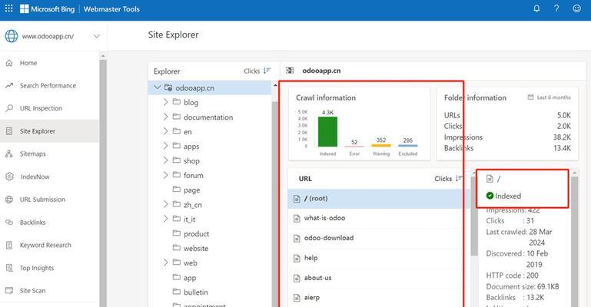Click the page icon in URL details header

coord(490,179)
